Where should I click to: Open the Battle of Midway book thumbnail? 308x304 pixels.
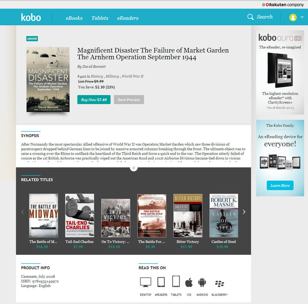point(43,216)
